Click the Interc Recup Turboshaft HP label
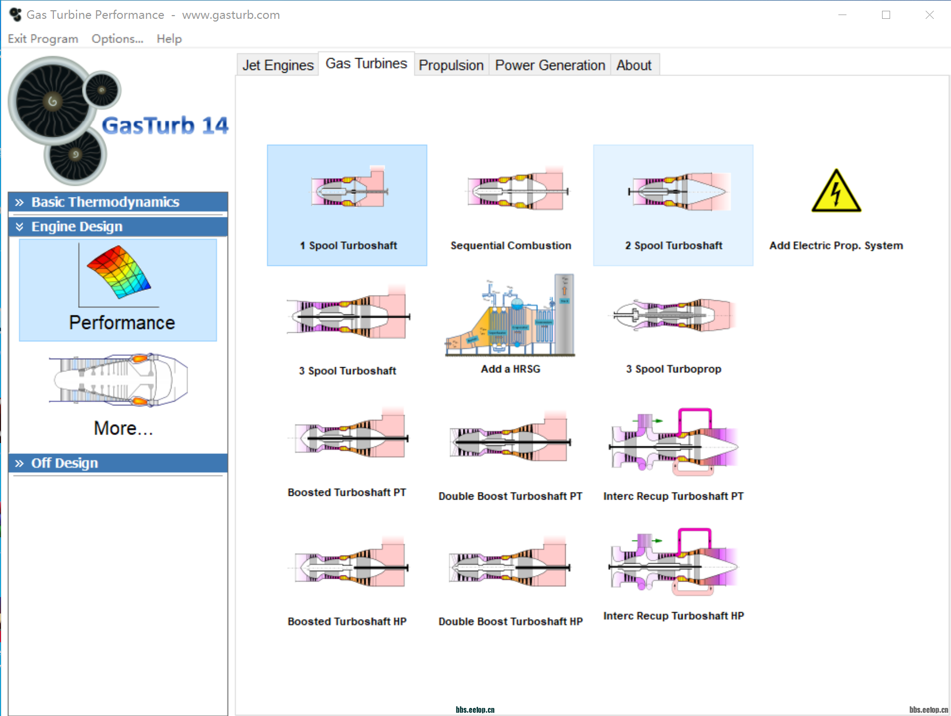951x716 pixels. (x=674, y=616)
